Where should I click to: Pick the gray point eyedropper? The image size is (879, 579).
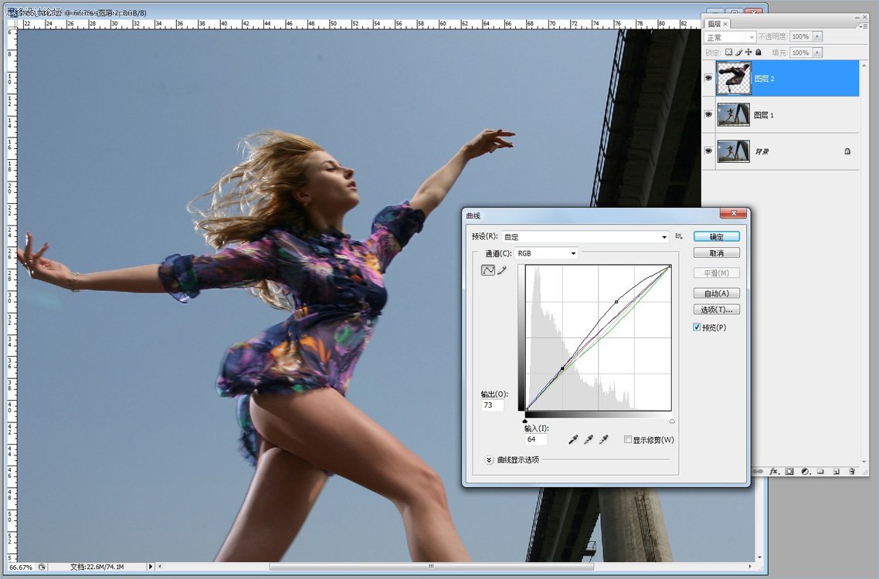pos(588,440)
